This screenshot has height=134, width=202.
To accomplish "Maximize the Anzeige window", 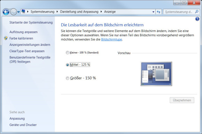I will coord(184,3).
